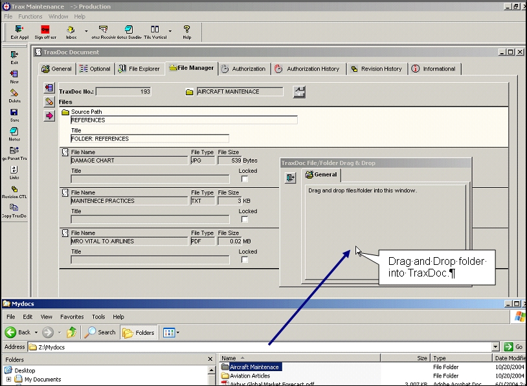
Task: Select Desktop in the folder tree
Action: tap(20, 370)
